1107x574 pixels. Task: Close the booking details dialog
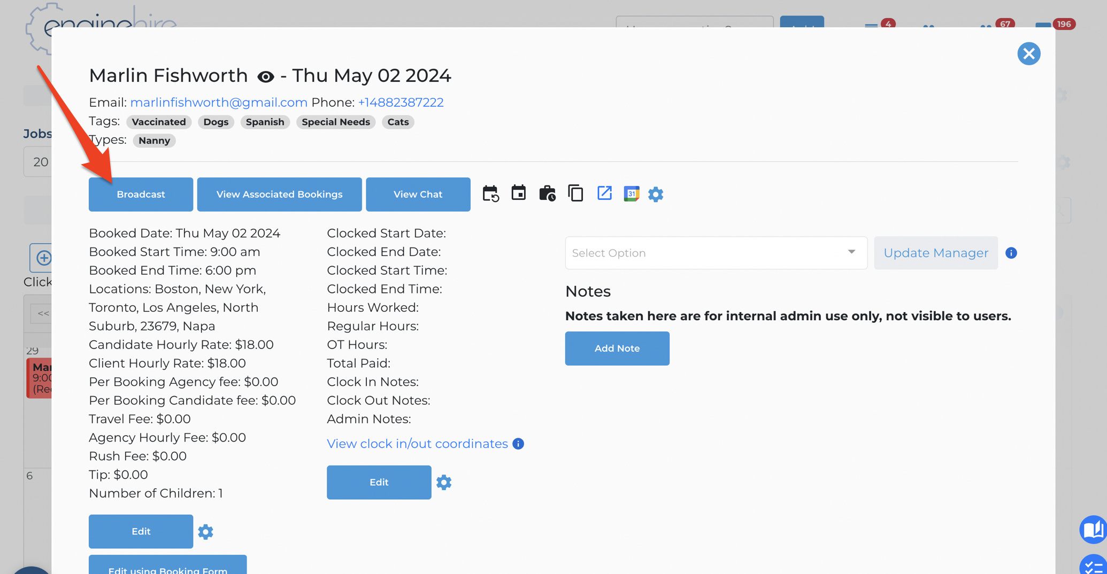[x=1028, y=53]
